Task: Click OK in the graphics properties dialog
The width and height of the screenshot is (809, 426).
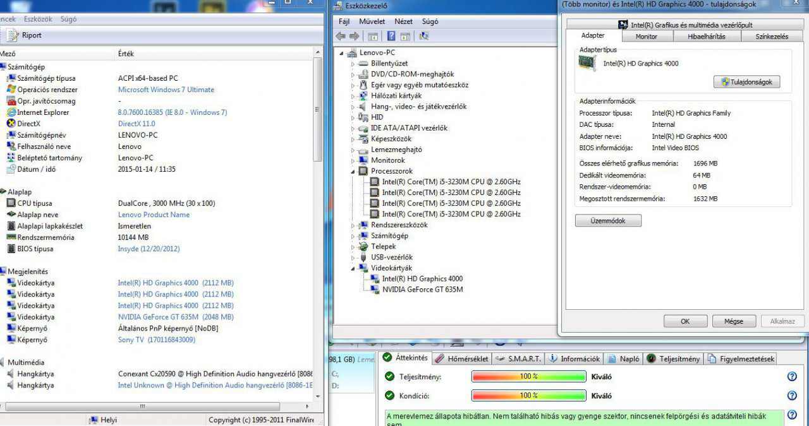Action: click(x=685, y=321)
